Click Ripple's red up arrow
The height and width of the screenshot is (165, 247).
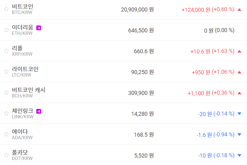pyautogui.click(x=239, y=51)
